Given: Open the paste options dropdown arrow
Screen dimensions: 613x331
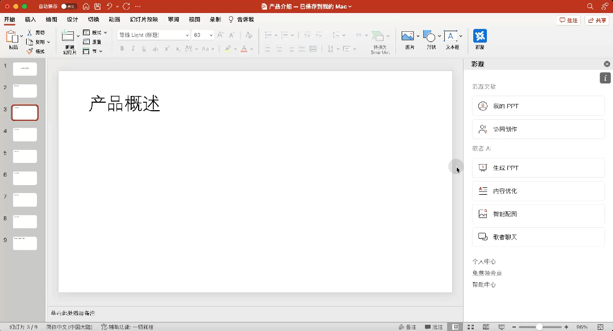Looking at the screenshot, I should pos(21,36).
